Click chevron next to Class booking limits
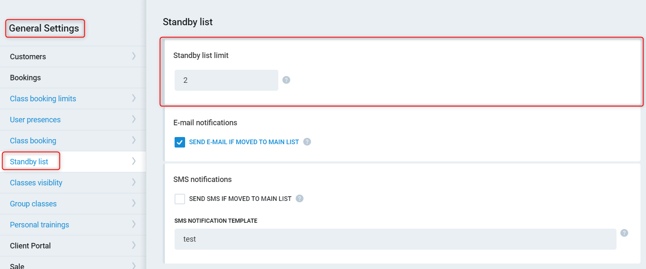646x269 pixels. click(x=134, y=98)
